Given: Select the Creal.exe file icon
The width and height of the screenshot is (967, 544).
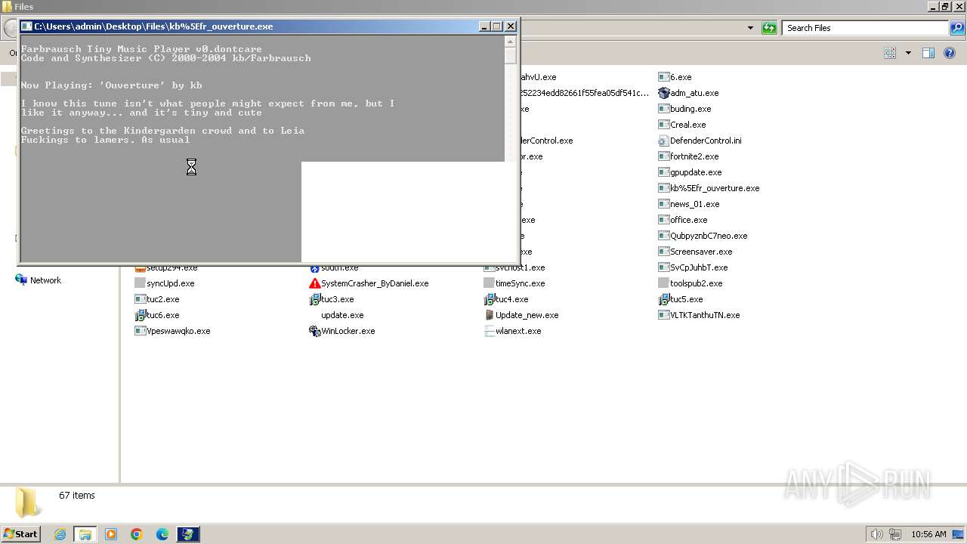Looking at the screenshot, I should [664, 125].
